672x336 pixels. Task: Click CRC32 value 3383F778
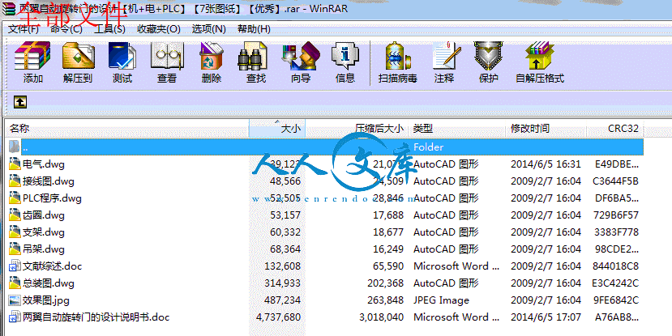coord(616,232)
